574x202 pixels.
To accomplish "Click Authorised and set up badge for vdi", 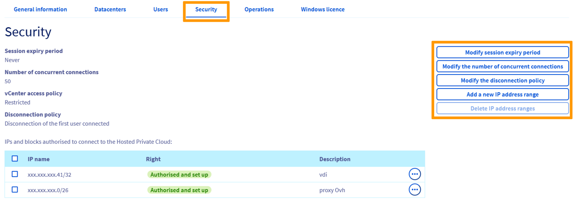I will pyautogui.click(x=179, y=175).
